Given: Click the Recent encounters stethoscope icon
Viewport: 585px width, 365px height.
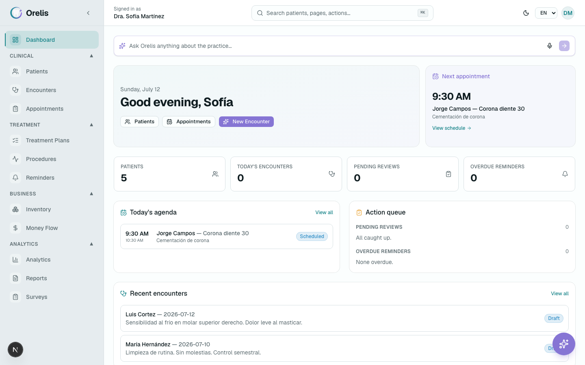Looking at the screenshot, I should pos(123,294).
